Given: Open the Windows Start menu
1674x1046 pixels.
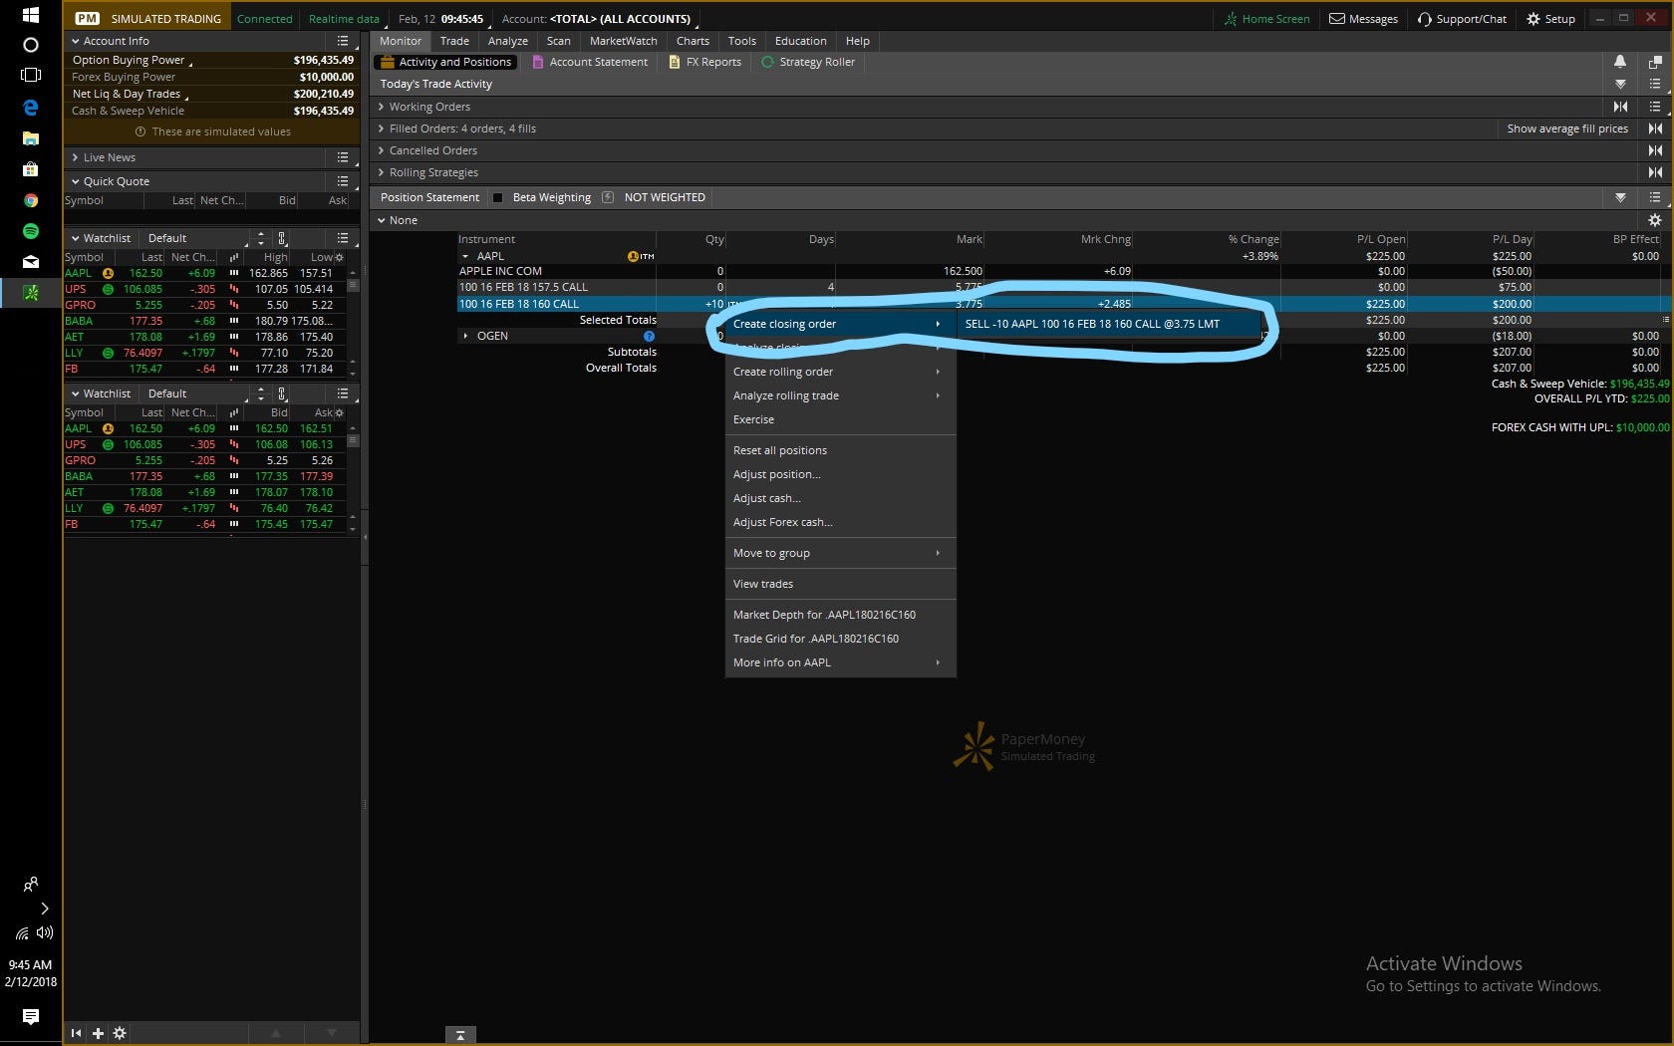Looking at the screenshot, I should (x=31, y=15).
